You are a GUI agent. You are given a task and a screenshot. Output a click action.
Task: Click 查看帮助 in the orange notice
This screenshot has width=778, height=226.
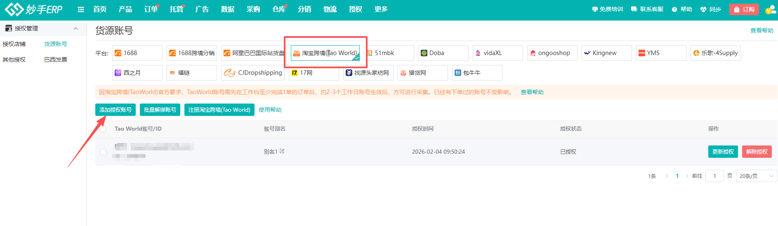[x=532, y=92]
